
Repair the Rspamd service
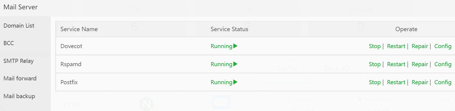420,64
